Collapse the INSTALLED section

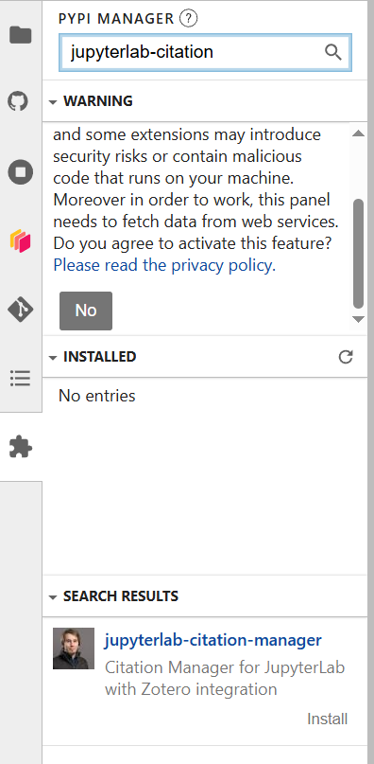93,357
